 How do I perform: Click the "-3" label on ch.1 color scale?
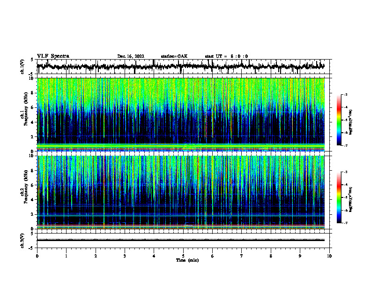pos(346,95)
